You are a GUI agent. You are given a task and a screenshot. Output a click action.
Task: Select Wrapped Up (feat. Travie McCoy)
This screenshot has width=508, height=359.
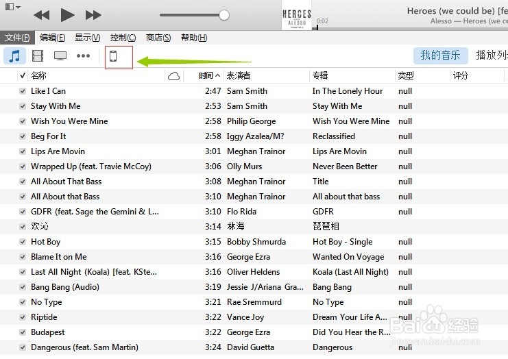[x=91, y=166]
